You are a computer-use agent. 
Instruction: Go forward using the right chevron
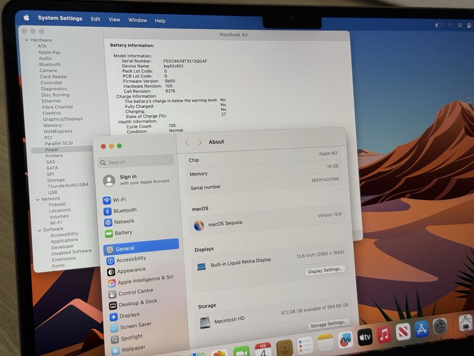200,142
